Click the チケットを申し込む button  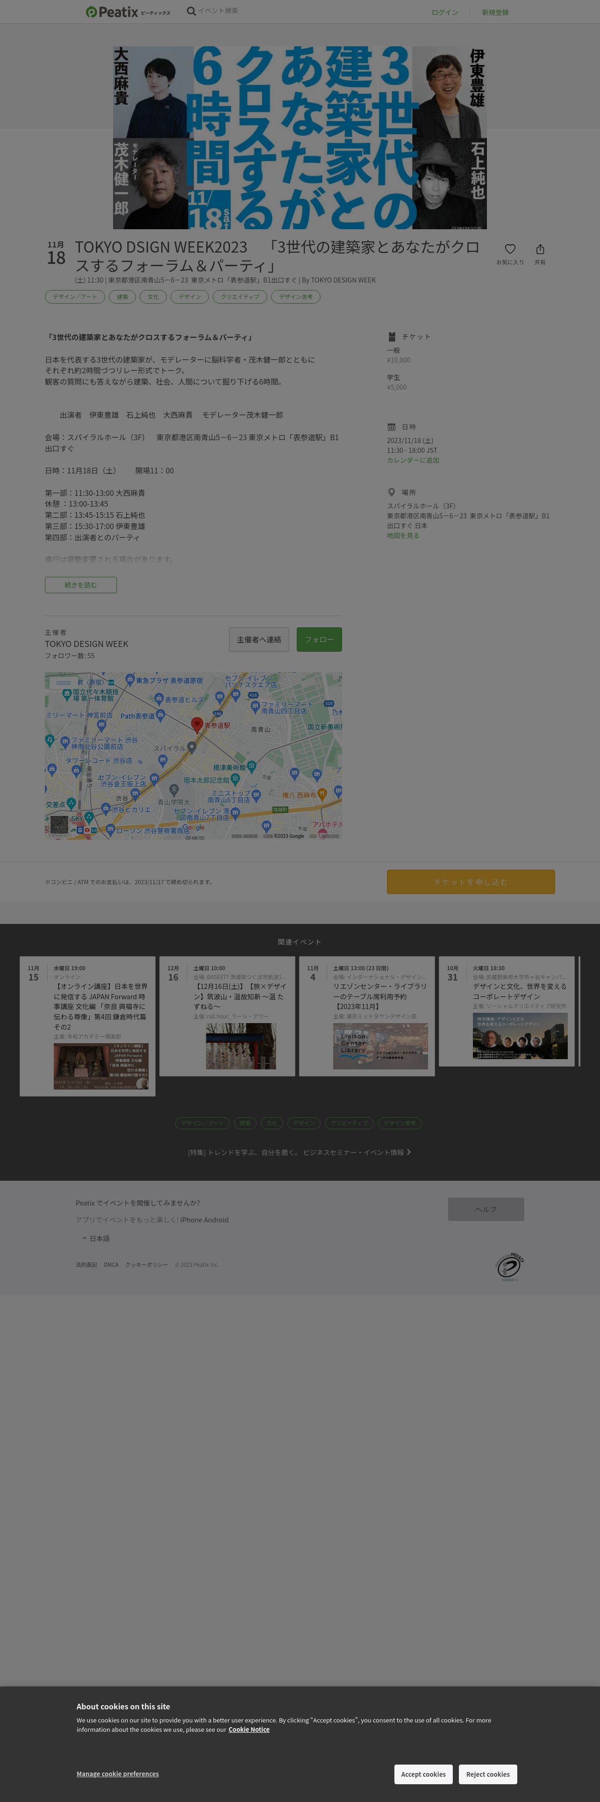[471, 882]
